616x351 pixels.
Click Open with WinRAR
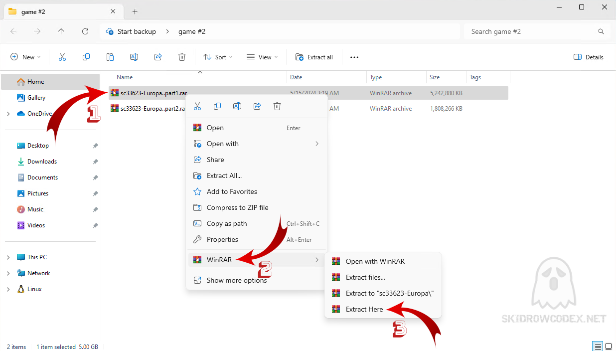tap(383, 261)
